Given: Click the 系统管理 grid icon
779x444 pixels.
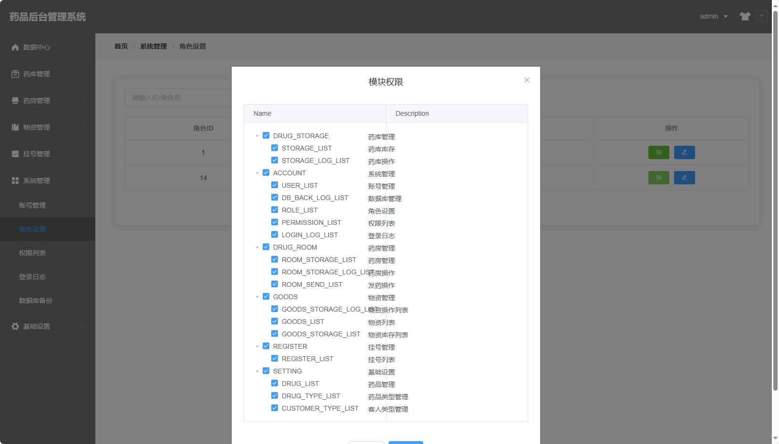Looking at the screenshot, I should pos(15,181).
